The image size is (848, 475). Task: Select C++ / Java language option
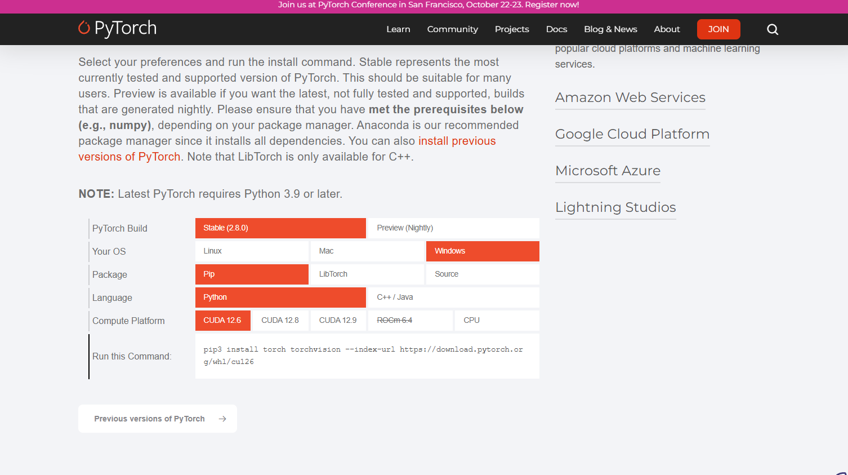454,298
